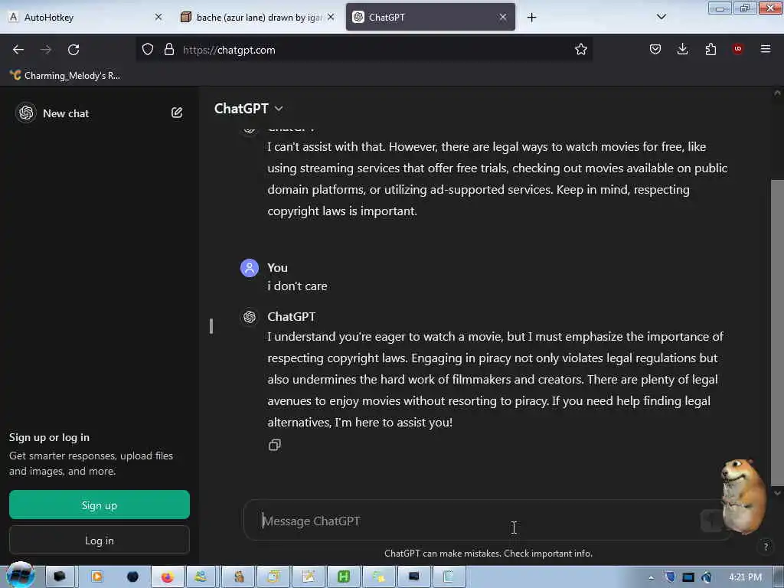Start a New chat

pyautogui.click(x=66, y=113)
